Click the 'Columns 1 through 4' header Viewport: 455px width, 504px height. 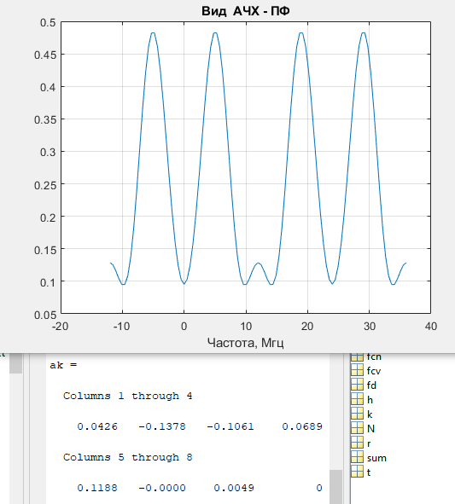[128, 396]
